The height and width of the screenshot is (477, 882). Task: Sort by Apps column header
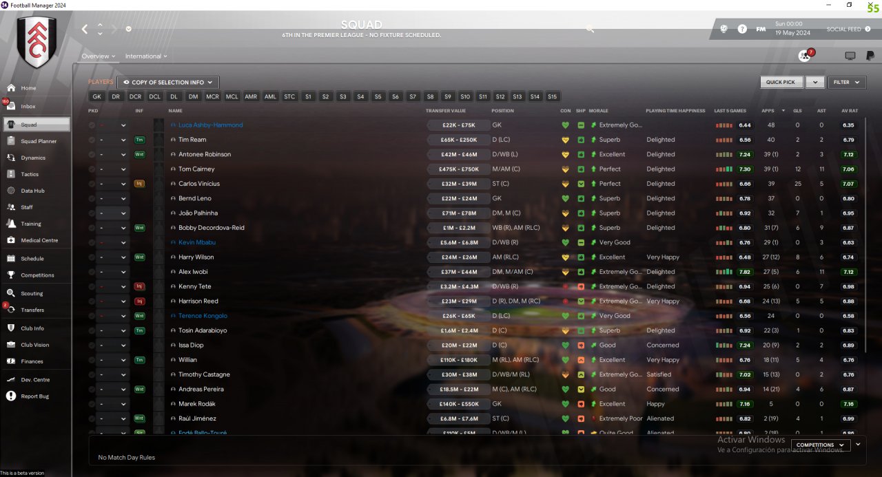(x=768, y=111)
